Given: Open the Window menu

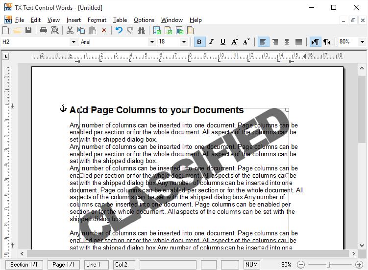Looking at the screenshot, I should [172, 20].
